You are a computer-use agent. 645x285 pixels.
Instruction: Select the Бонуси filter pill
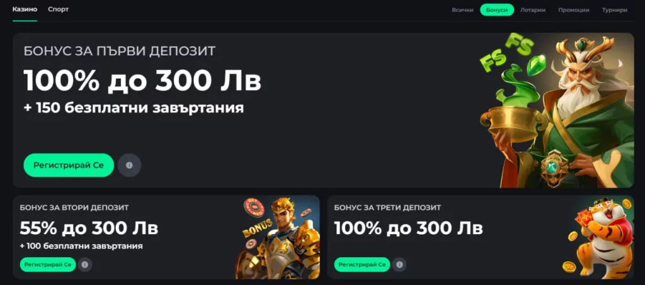[x=497, y=10]
